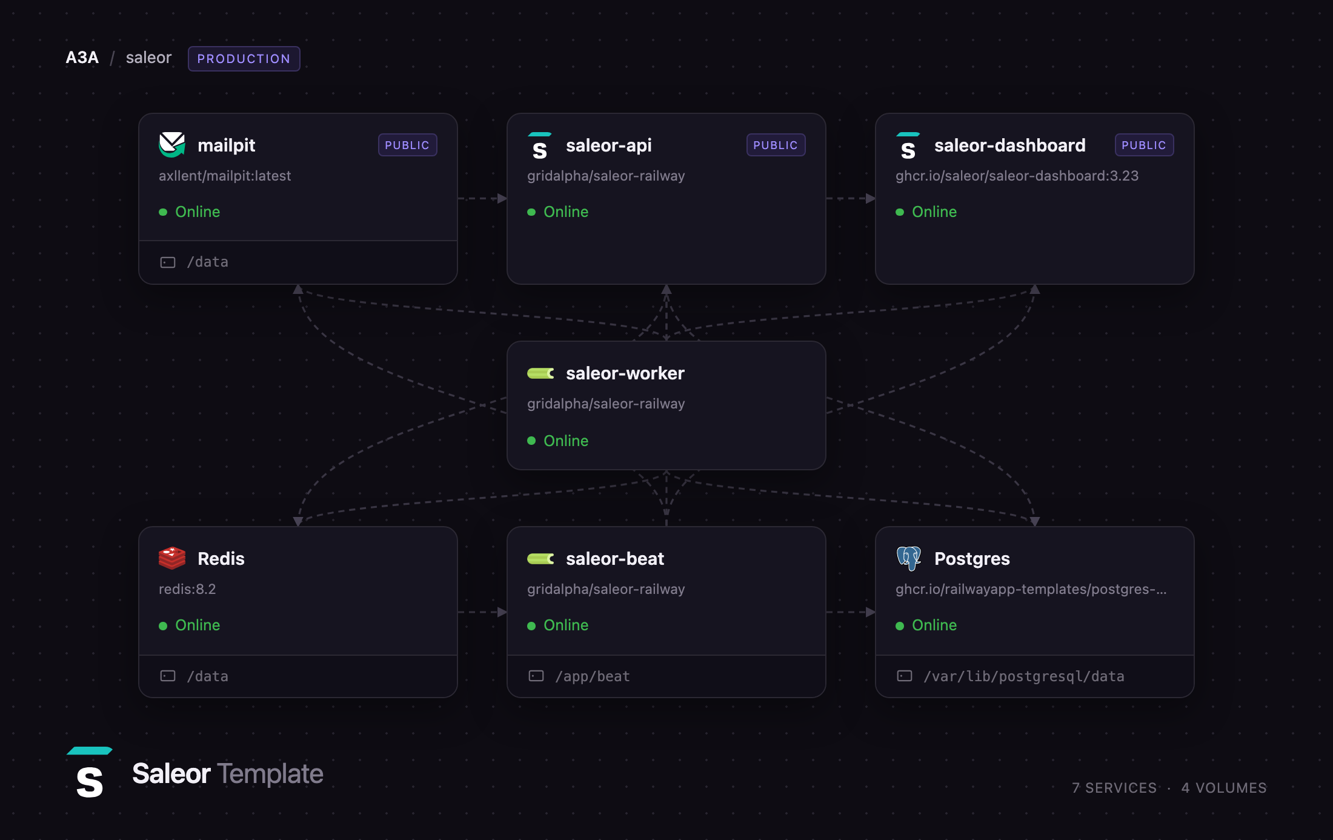Click the volume icon next to /var/lib/postgresql/data
This screenshot has width=1333, height=840.
coord(905,676)
